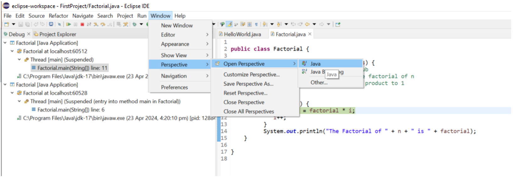The image size is (513, 177).
Task: Click the Debug bug launch icon
Action: (134, 24)
